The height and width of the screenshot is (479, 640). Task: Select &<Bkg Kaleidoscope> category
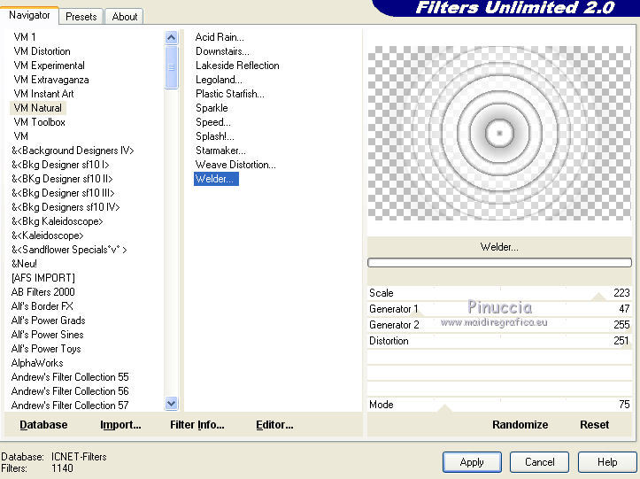(58, 221)
